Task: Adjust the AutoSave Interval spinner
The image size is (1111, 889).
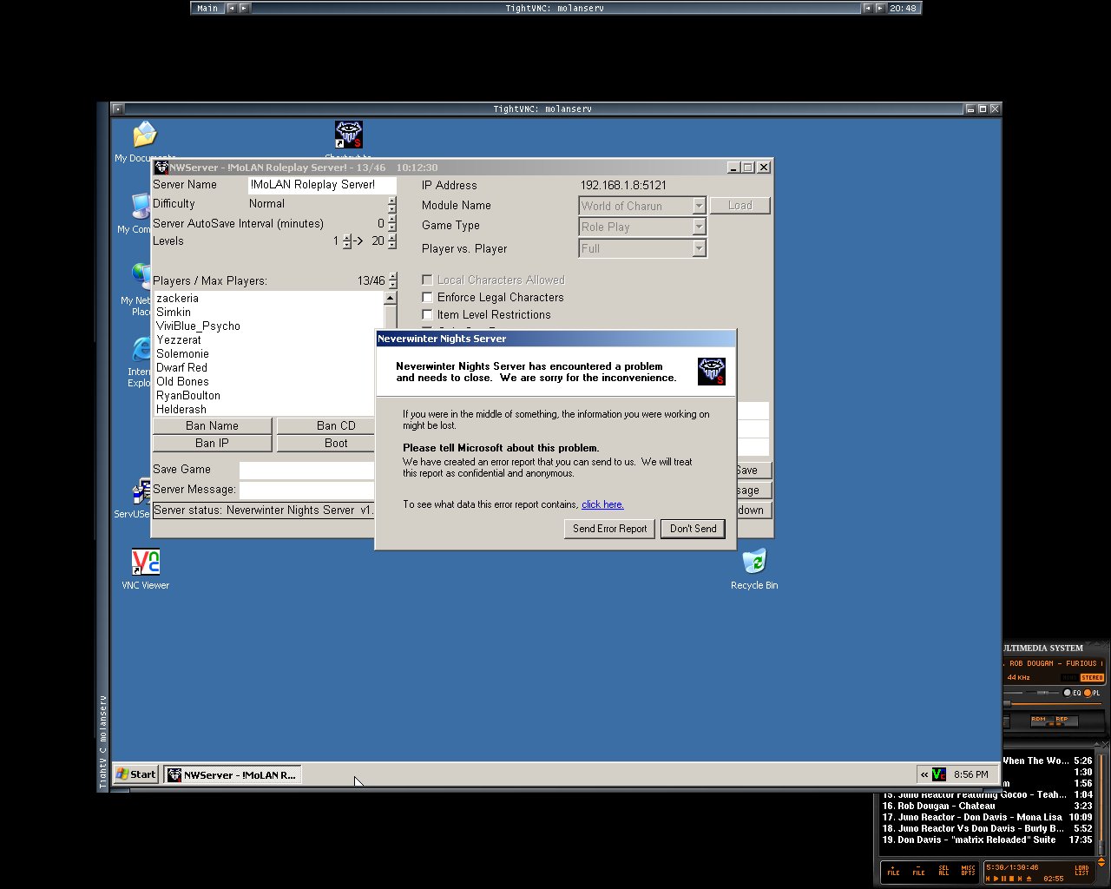Action: pos(392,223)
